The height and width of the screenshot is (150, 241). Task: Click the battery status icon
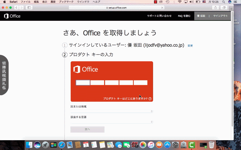(x=198, y=2)
